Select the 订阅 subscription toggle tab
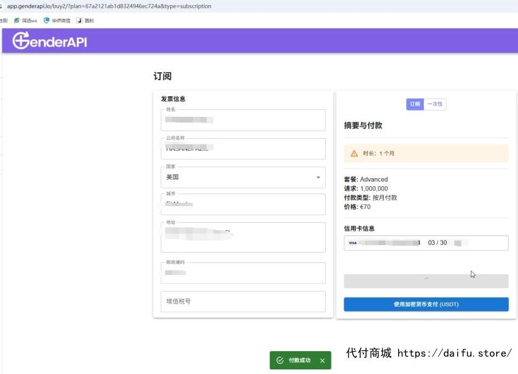 pyautogui.click(x=415, y=104)
